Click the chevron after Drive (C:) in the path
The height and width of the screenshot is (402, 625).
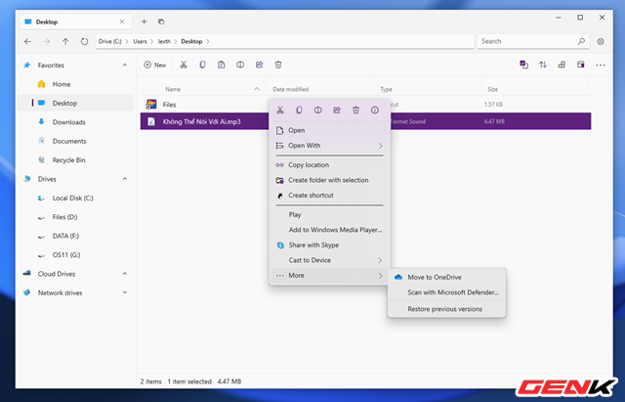tap(127, 41)
